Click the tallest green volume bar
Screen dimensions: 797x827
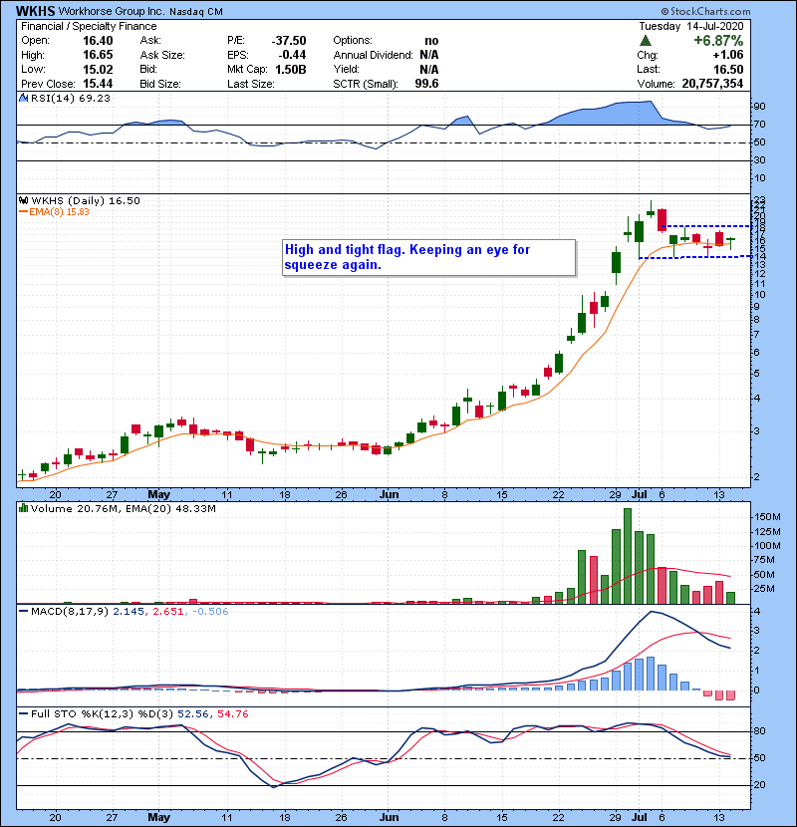[x=628, y=556]
